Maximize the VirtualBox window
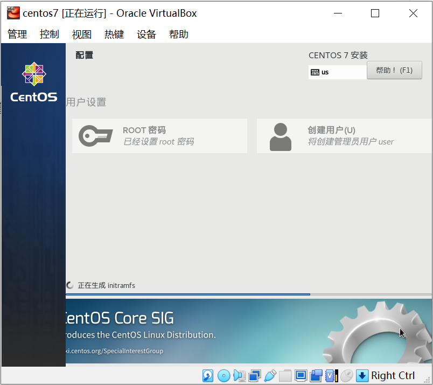The image size is (433, 385). (375, 13)
